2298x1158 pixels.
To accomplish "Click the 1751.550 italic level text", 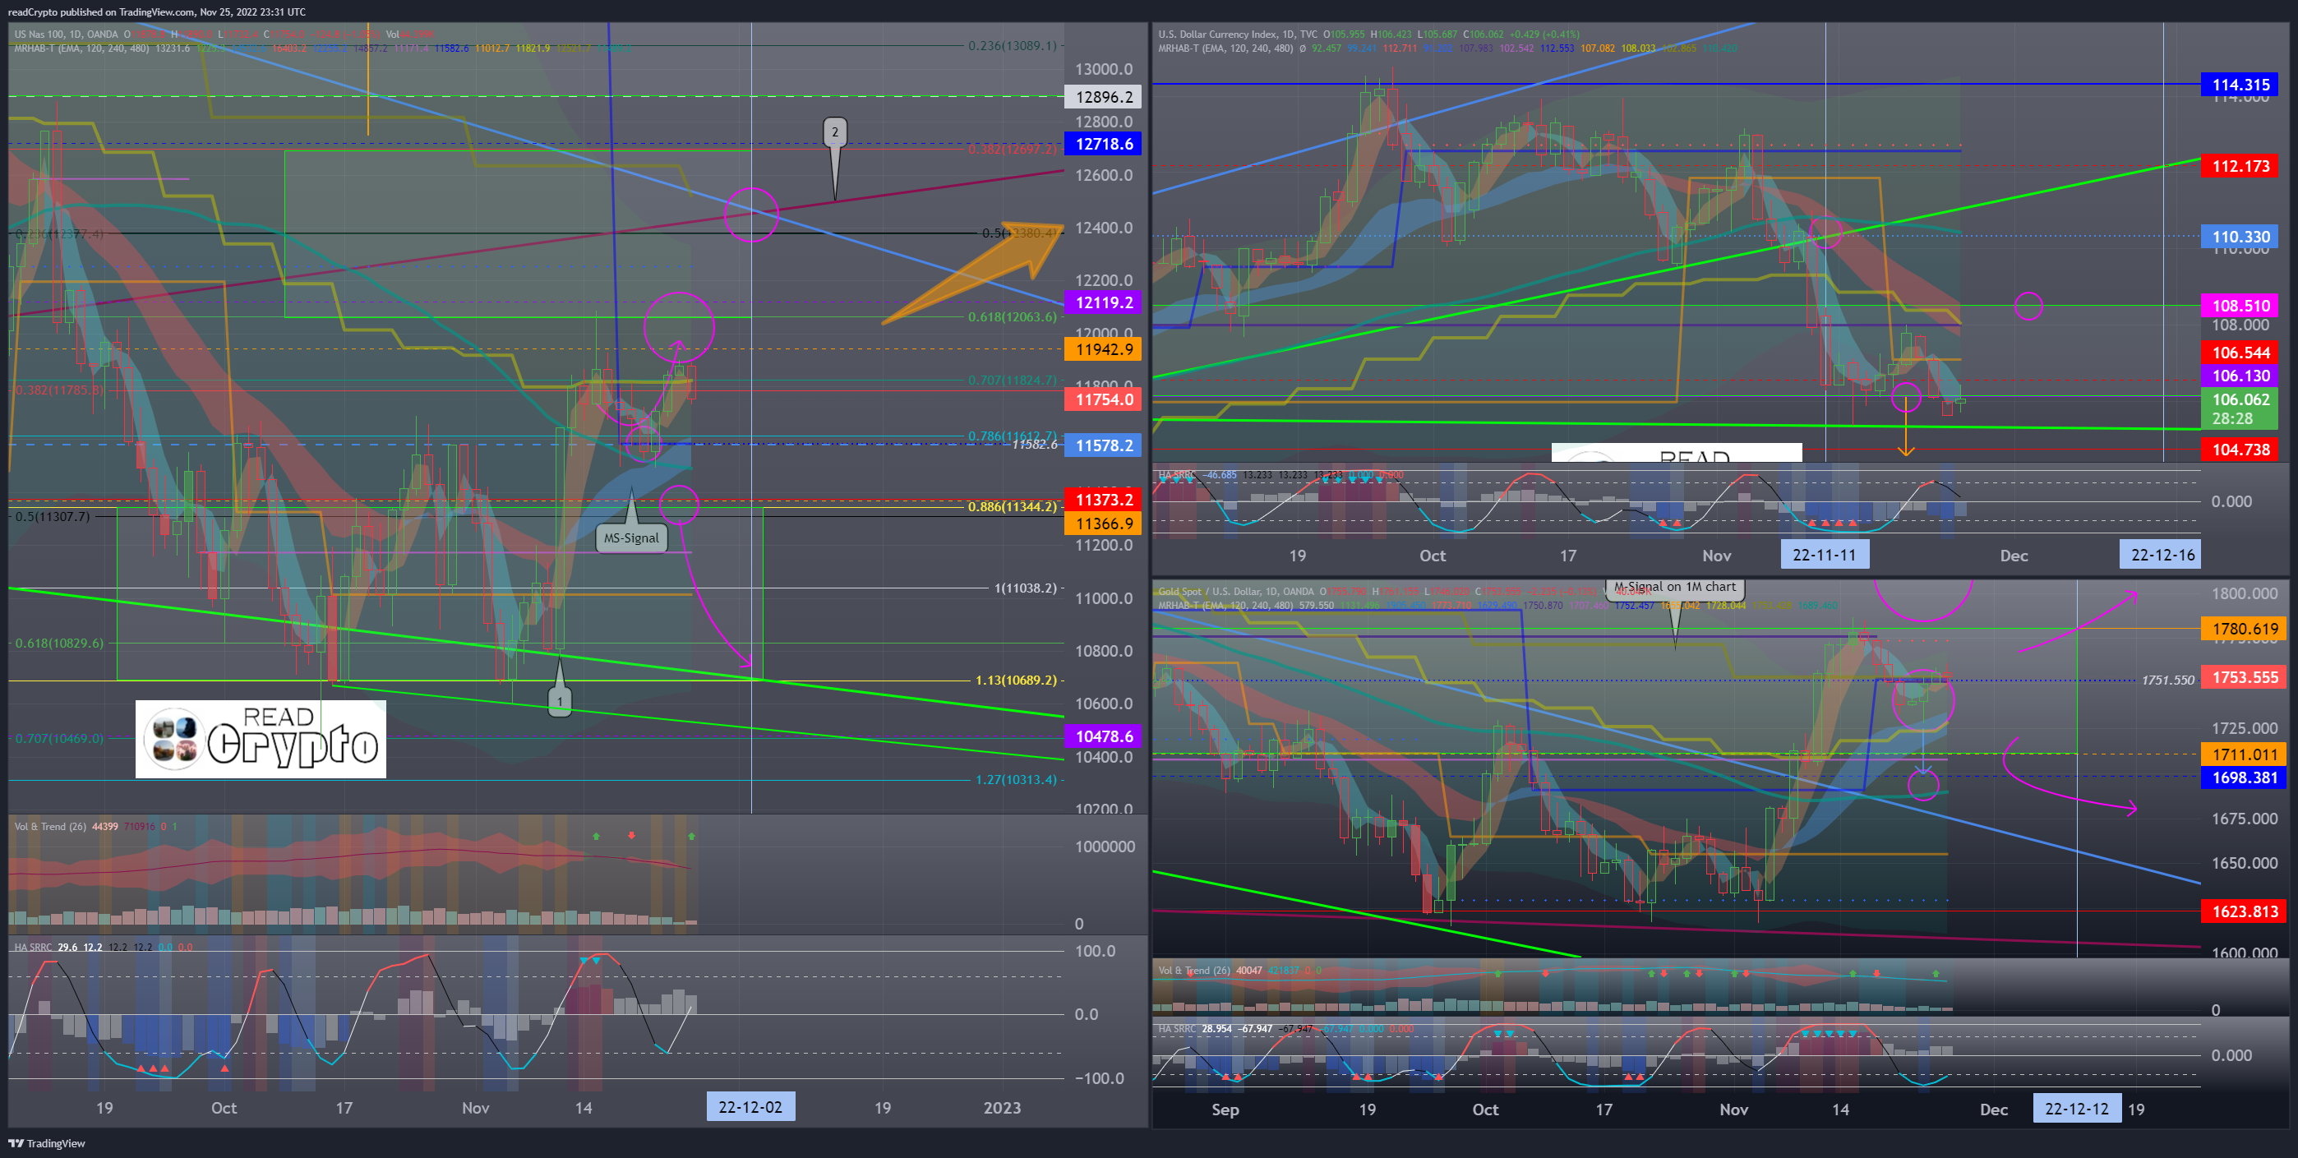I will (x=2168, y=680).
